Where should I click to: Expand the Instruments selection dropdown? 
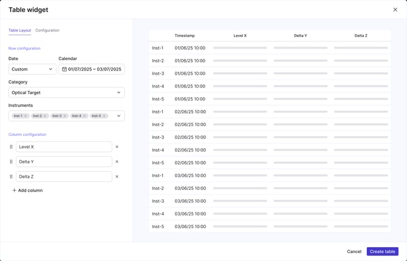pos(118,116)
